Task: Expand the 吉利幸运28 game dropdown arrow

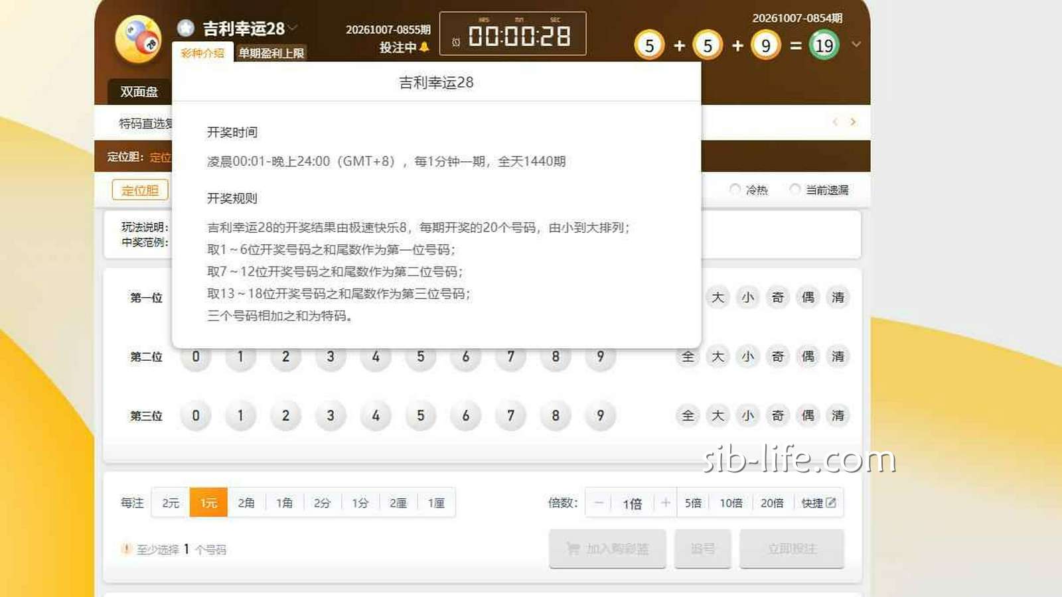Action: pyautogui.click(x=293, y=28)
